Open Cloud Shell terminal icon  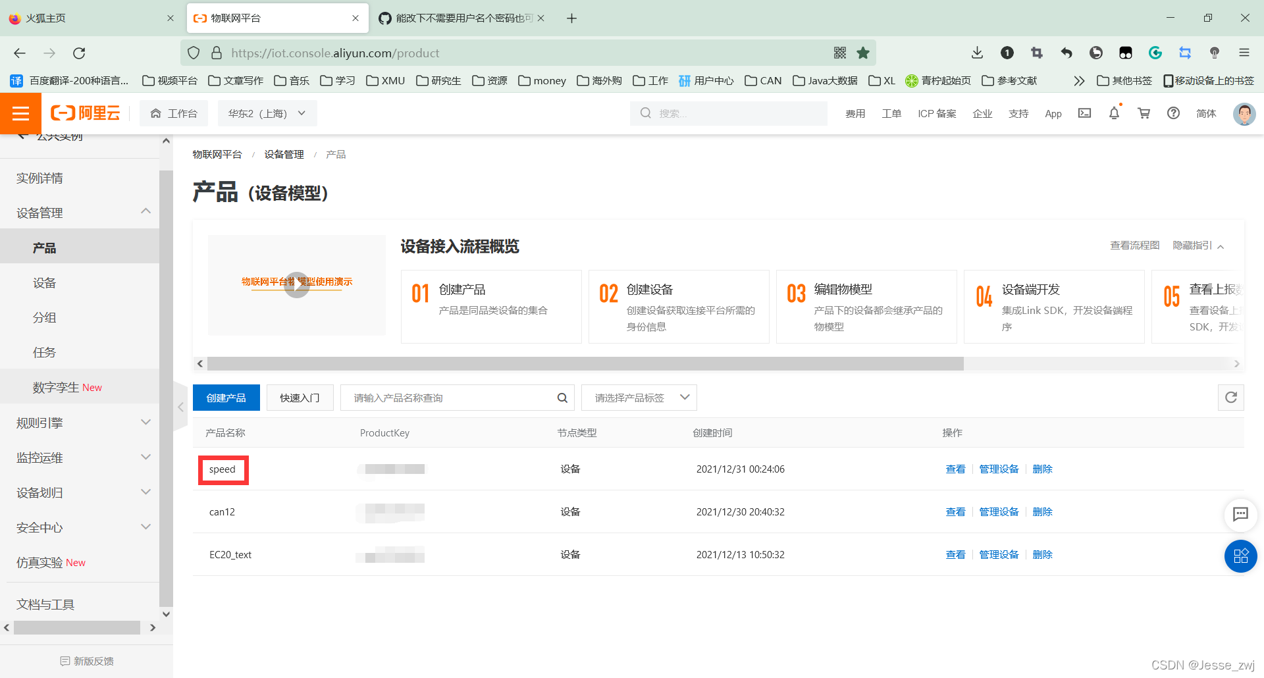[1084, 113]
